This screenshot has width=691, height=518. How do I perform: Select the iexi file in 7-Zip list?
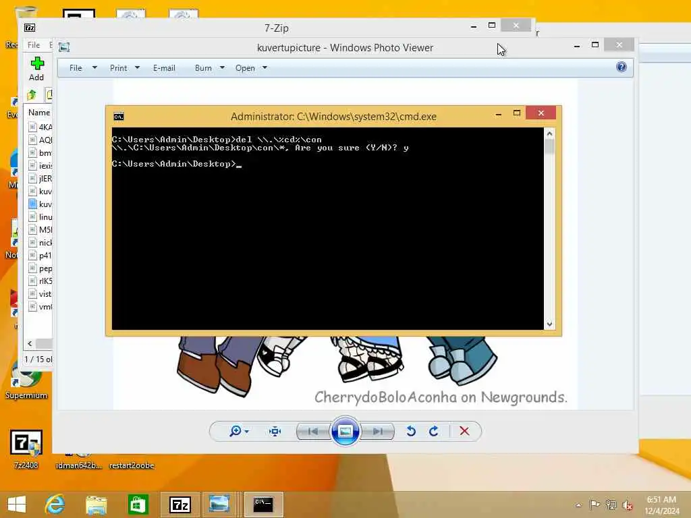click(x=40, y=166)
